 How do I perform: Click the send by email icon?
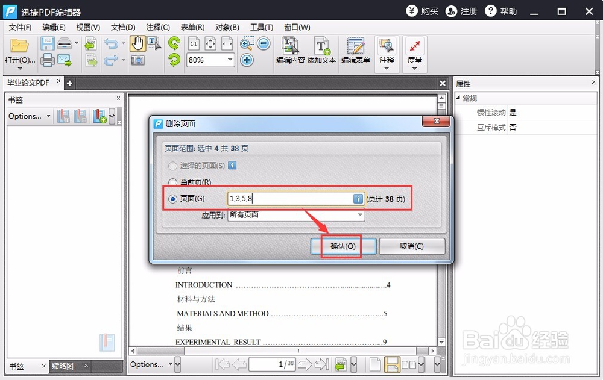[65, 60]
